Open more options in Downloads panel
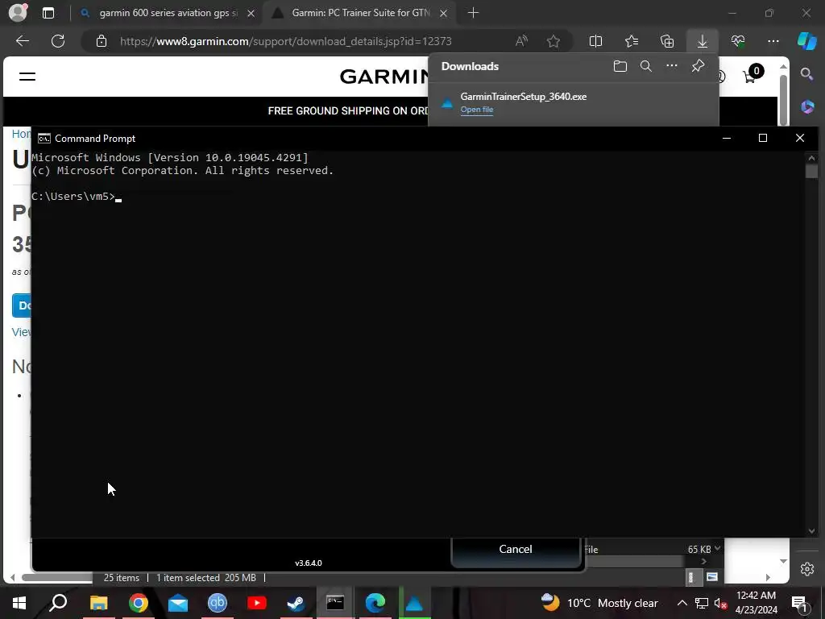825x619 pixels. point(672,66)
